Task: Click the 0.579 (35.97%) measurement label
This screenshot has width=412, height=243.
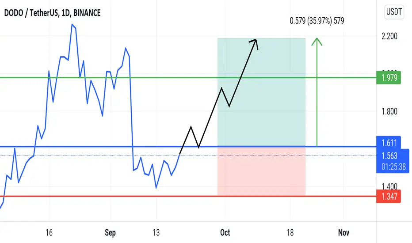Action: click(317, 21)
